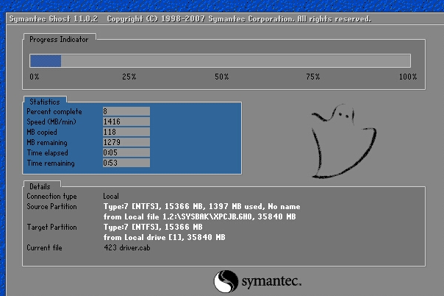
Task: Click the 'Source Partition' label
Action: pos(51,206)
